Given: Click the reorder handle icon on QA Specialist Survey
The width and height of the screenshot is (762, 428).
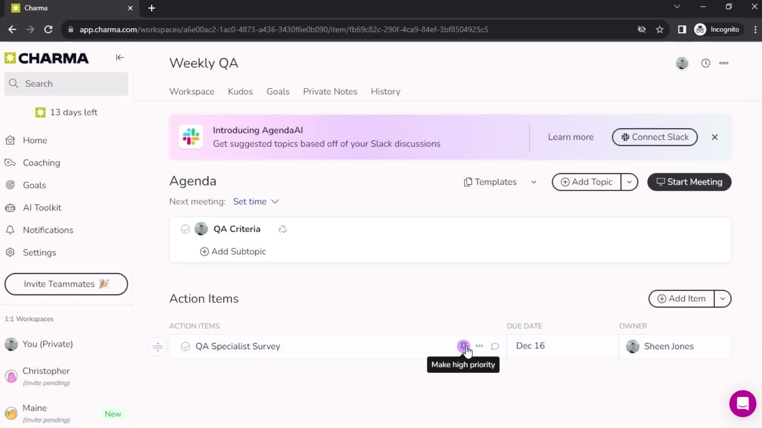Looking at the screenshot, I should point(158,346).
